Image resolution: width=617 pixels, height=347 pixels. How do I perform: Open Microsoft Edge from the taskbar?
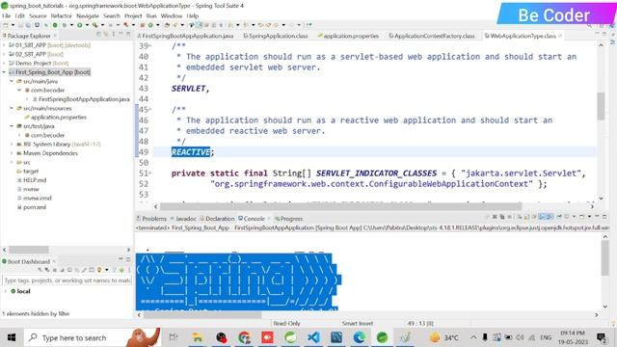(x=359, y=337)
